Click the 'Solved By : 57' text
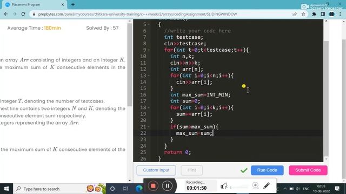Screen dimensions: 346x194 pyautogui.click(x=102, y=28)
